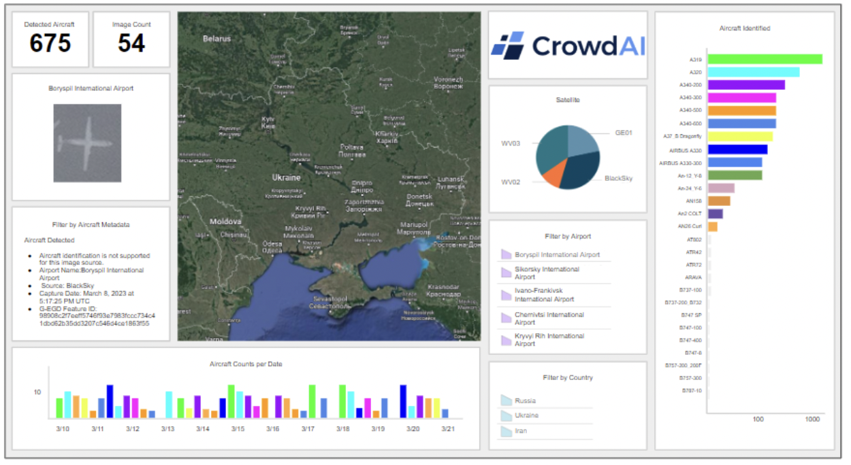The height and width of the screenshot is (465, 851).
Task: Click the WV03 label on the Satellite chart
Action: coord(511,143)
